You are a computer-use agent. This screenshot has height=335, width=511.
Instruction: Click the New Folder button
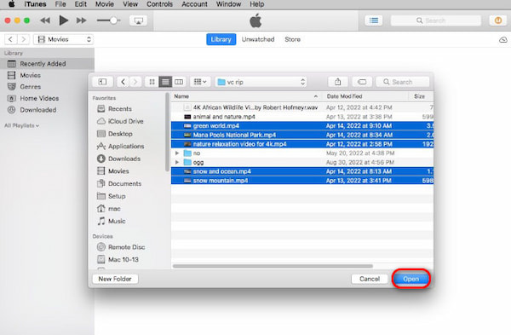pyautogui.click(x=115, y=279)
